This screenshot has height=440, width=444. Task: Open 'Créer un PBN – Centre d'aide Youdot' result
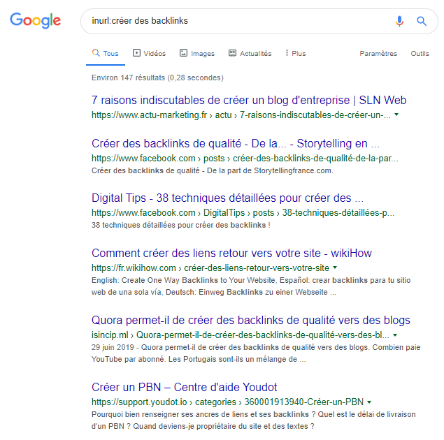click(x=185, y=388)
